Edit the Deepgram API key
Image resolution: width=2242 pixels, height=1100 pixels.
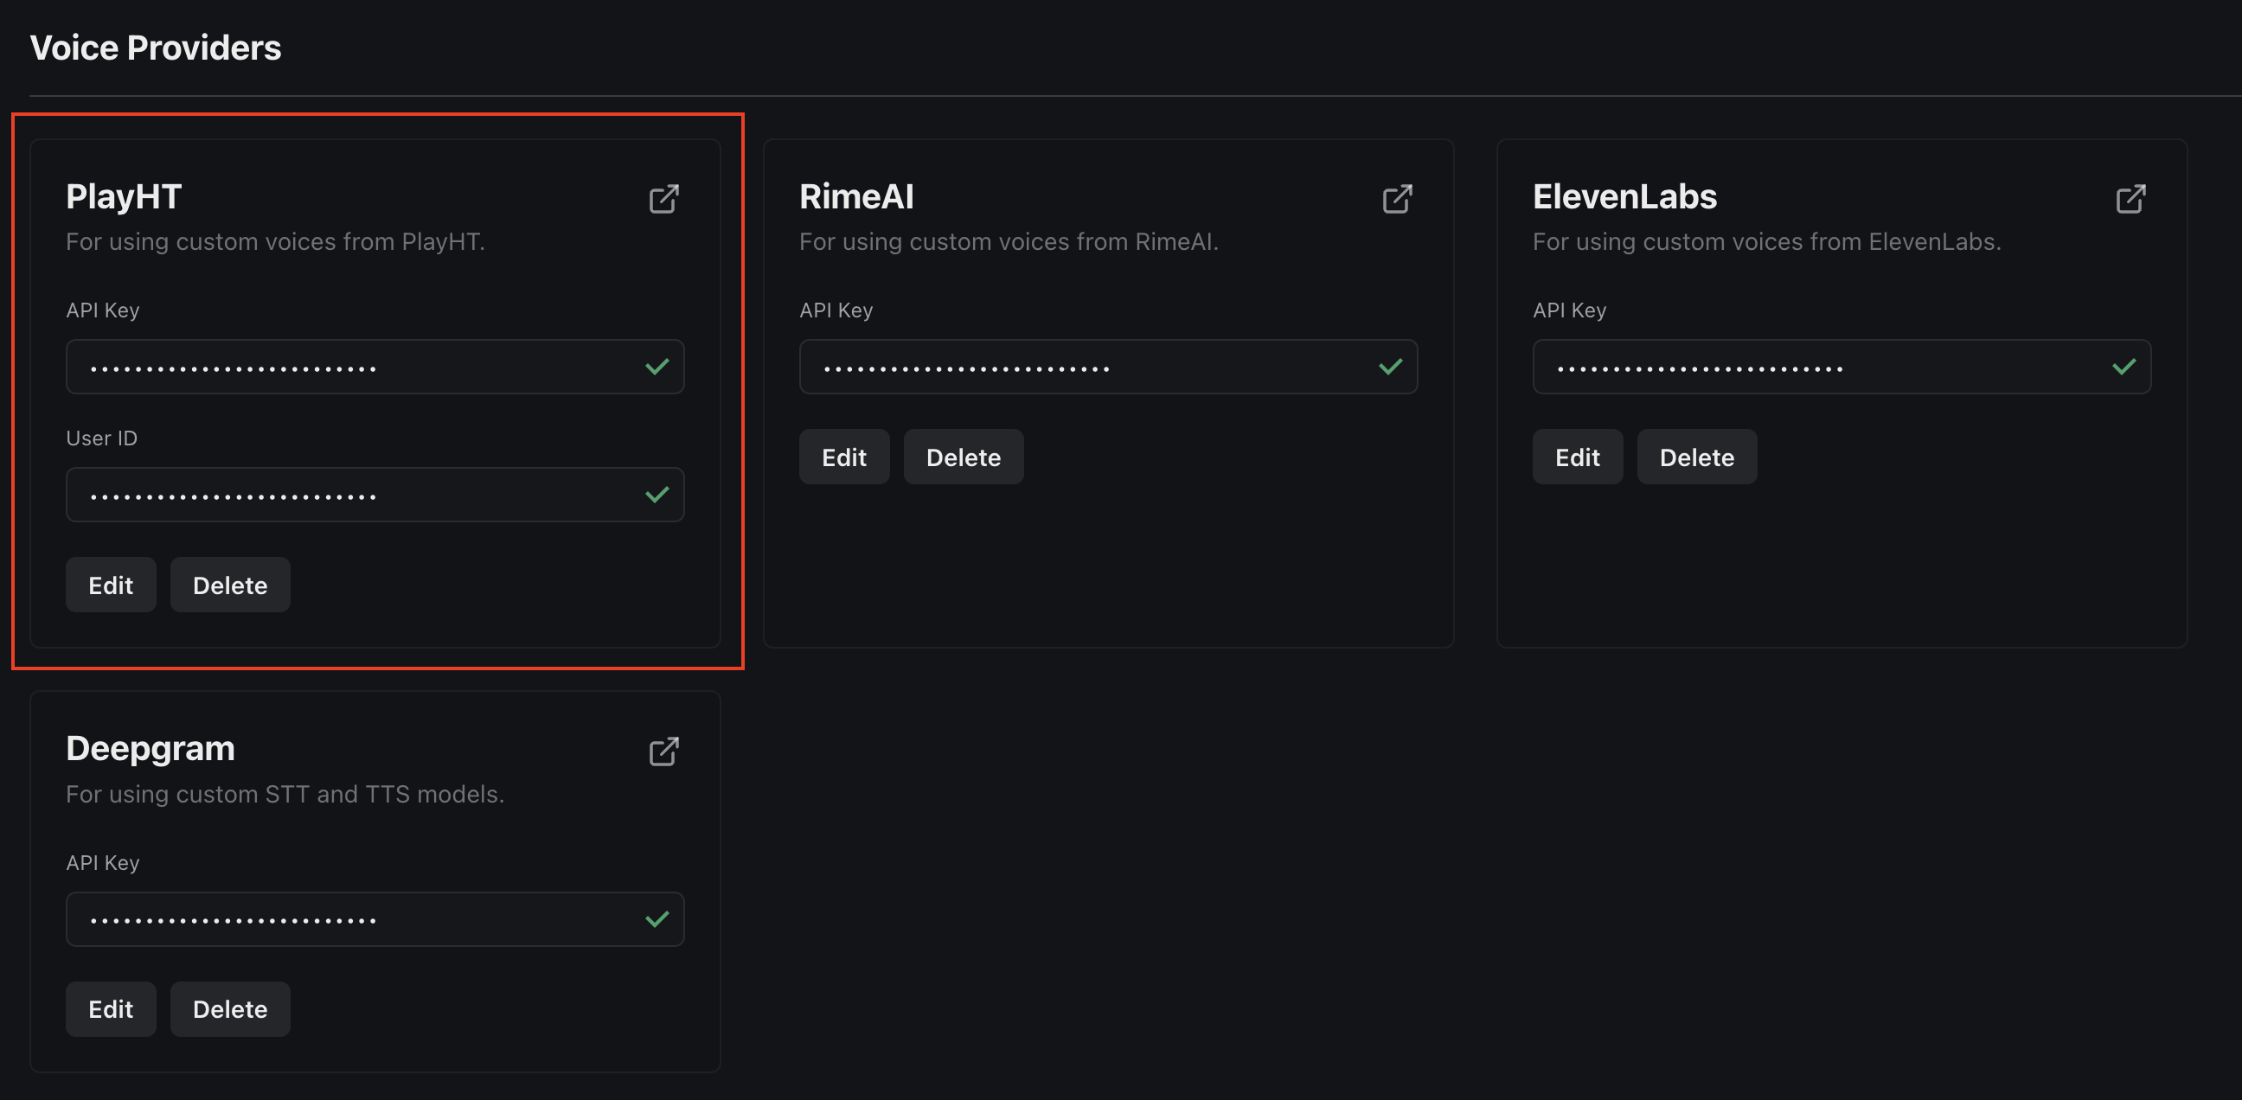[111, 1008]
